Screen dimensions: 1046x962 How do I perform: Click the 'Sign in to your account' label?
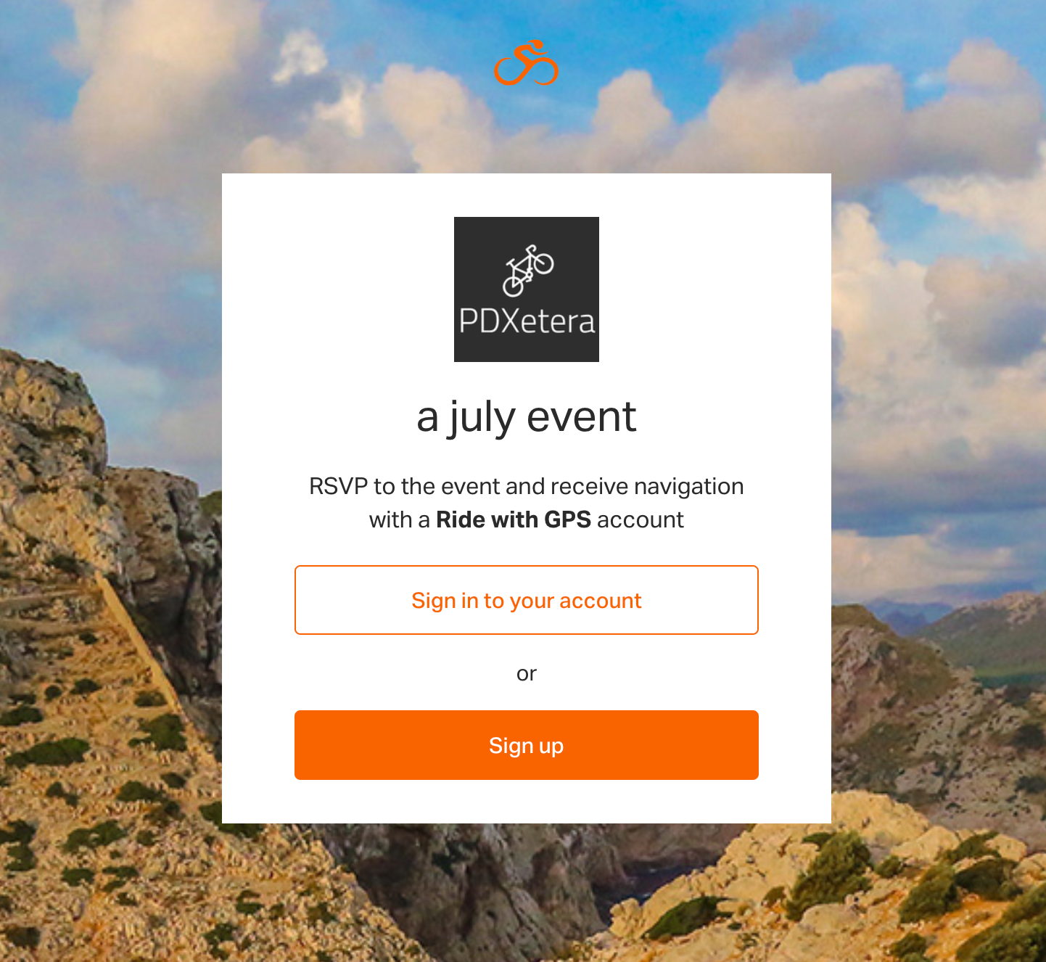[x=527, y=601]
